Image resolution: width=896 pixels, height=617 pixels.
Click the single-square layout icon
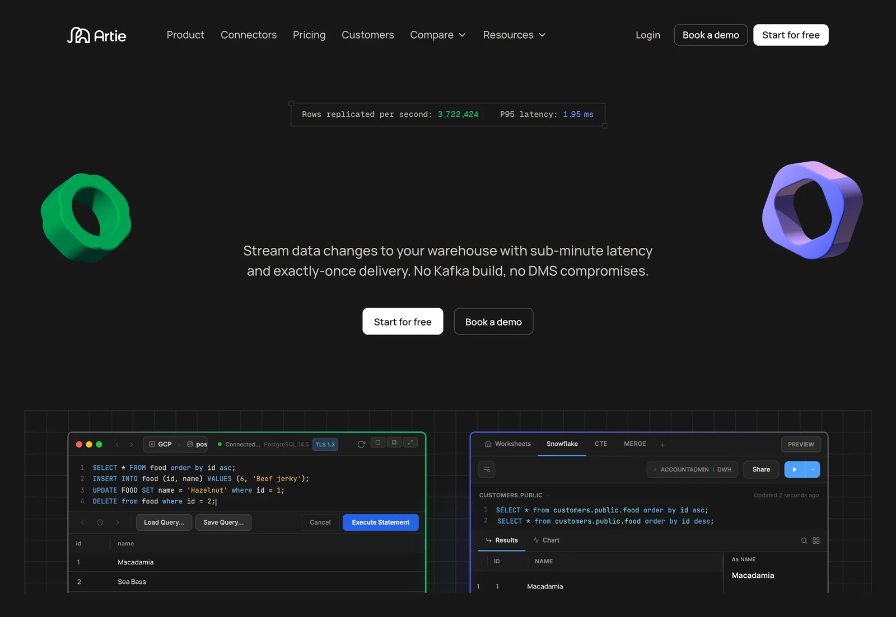[378, 442]
